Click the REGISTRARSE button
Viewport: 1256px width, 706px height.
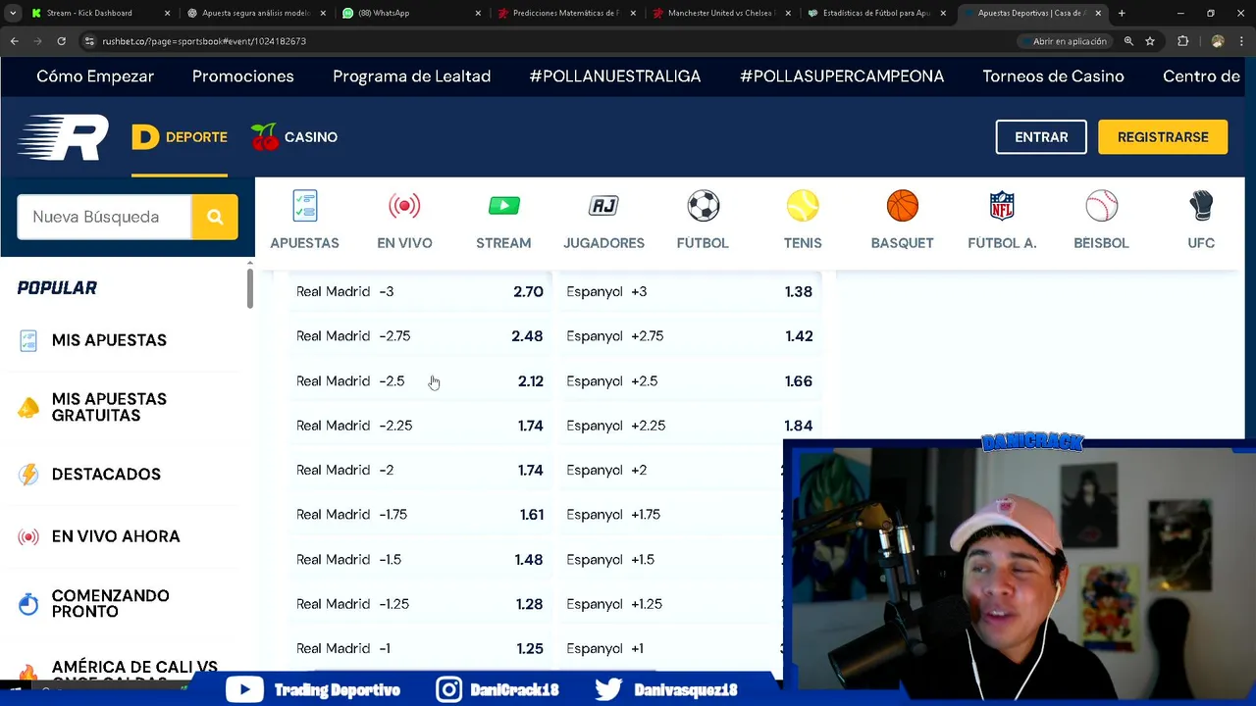(1163, 137)
